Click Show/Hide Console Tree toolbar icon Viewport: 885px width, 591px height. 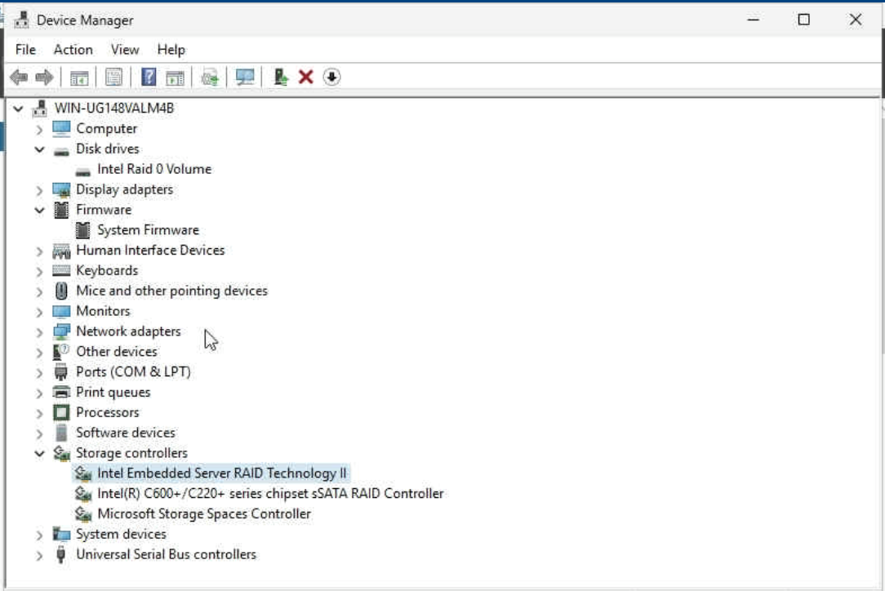tap(79, 78)
